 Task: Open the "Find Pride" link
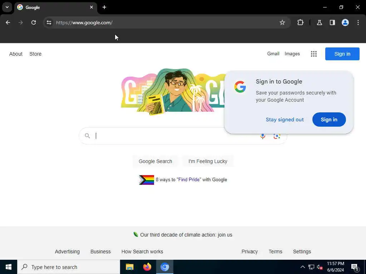pos(189,180)
